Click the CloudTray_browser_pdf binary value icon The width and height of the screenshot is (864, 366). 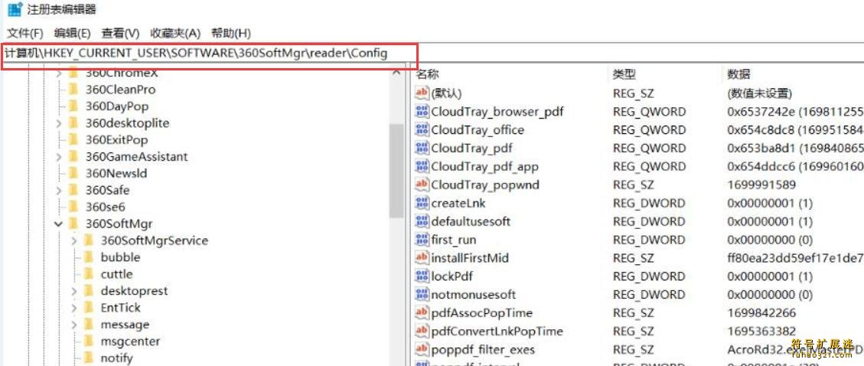pyautogui.click(x=422, y=111)
